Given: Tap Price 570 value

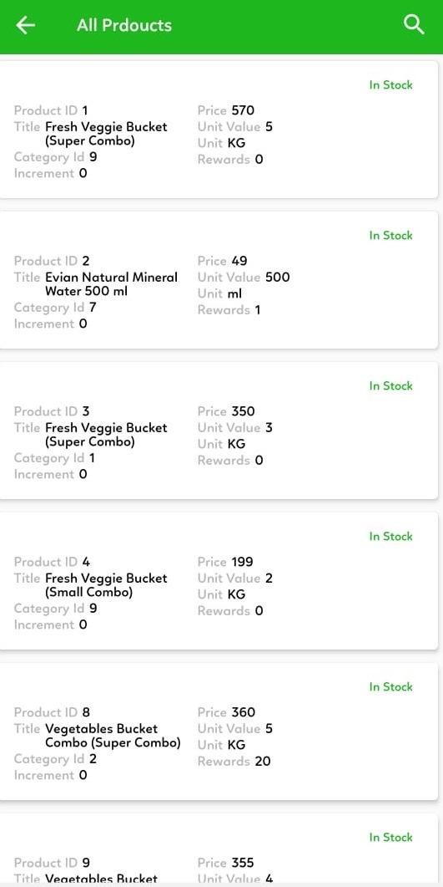Looking at the screenshot, I should [243, 110].
